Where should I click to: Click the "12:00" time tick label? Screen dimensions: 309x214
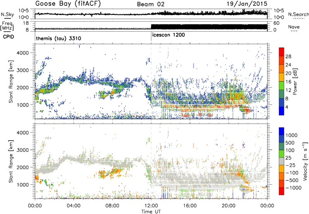[x=151, y=206]
